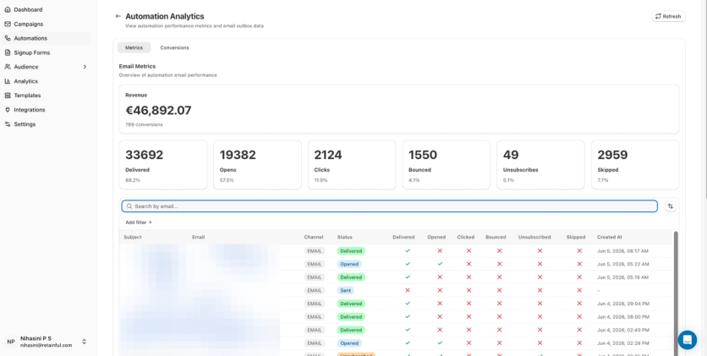Click the magnifier icon in search box
Viewport: 707px width, 356px height.
129,206
